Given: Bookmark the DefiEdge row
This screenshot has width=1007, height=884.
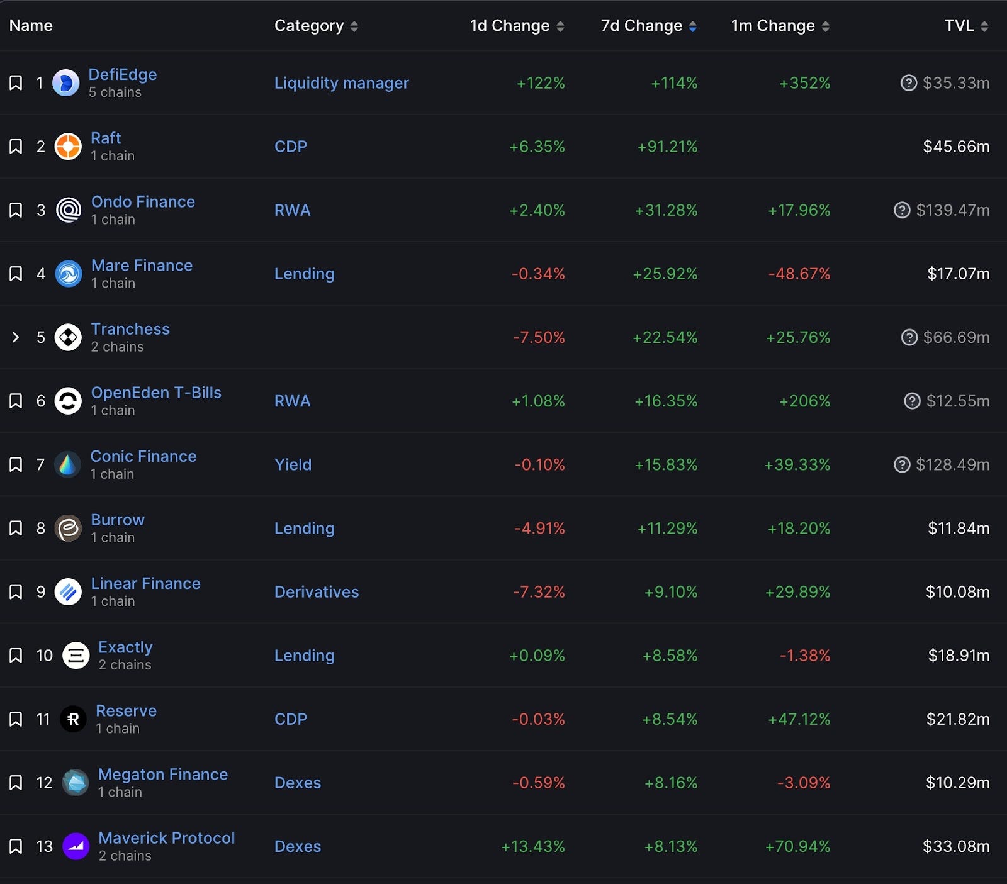Looking at the screenshot, I should pyautogui.click(x=16, y=83).
